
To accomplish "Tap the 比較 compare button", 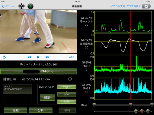I will tap(16, 110).
